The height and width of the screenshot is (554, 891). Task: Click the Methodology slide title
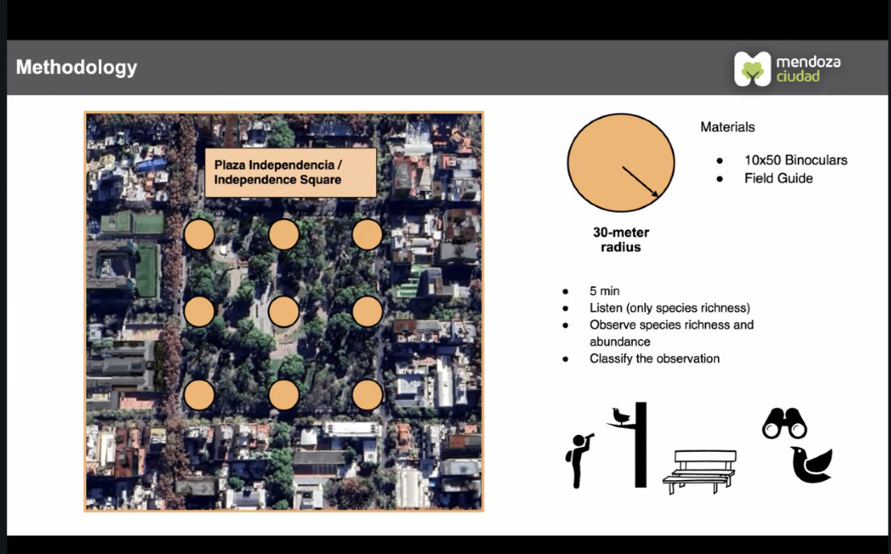click(76, 68)
